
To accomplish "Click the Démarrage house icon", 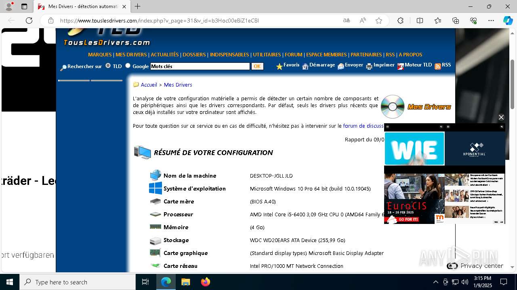I will (x=305, y=66).
